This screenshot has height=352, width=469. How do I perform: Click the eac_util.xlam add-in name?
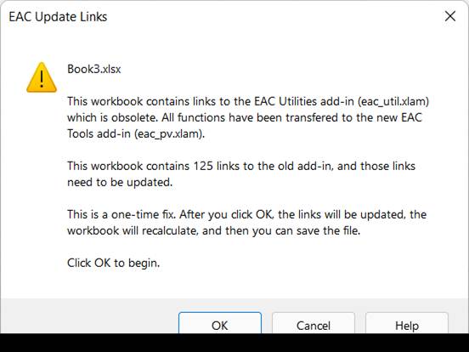(393, 101)
